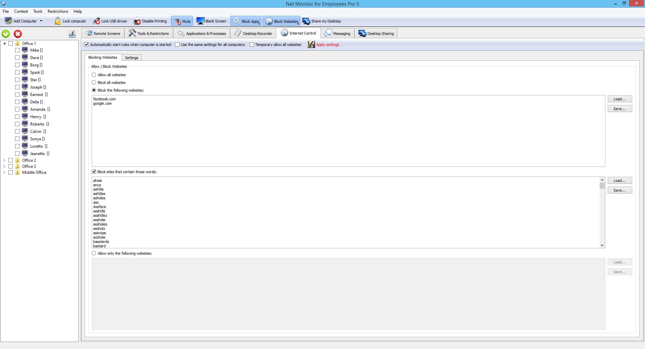This screenshot has width=645, height=349.
Task: Toggle the Mute speaker icon
Action: [x=178, y=21]
